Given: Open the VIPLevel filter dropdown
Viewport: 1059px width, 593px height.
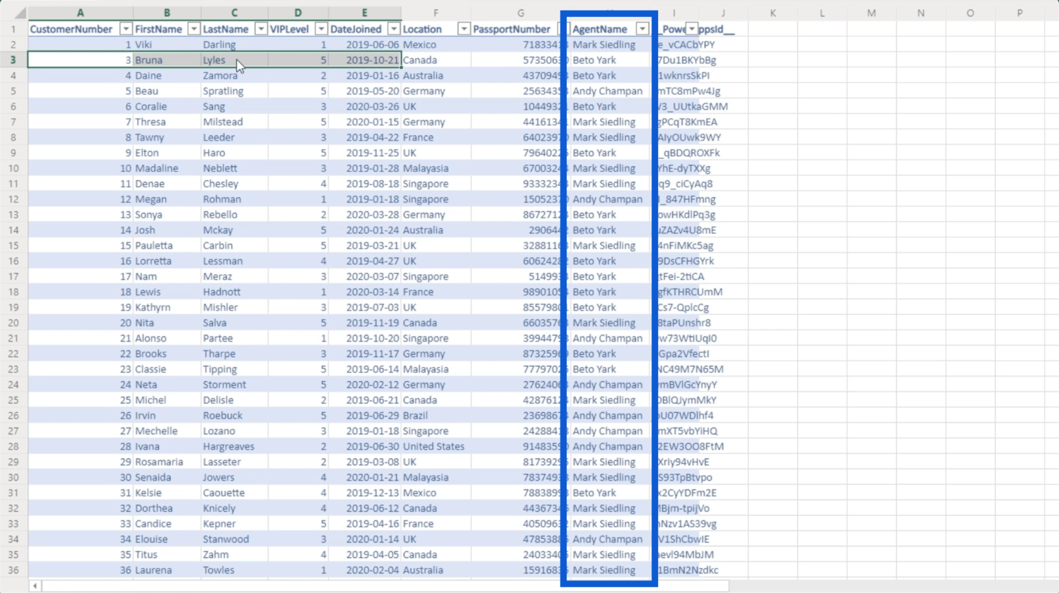Looking at the screenshot, I should tap(321, 29).
